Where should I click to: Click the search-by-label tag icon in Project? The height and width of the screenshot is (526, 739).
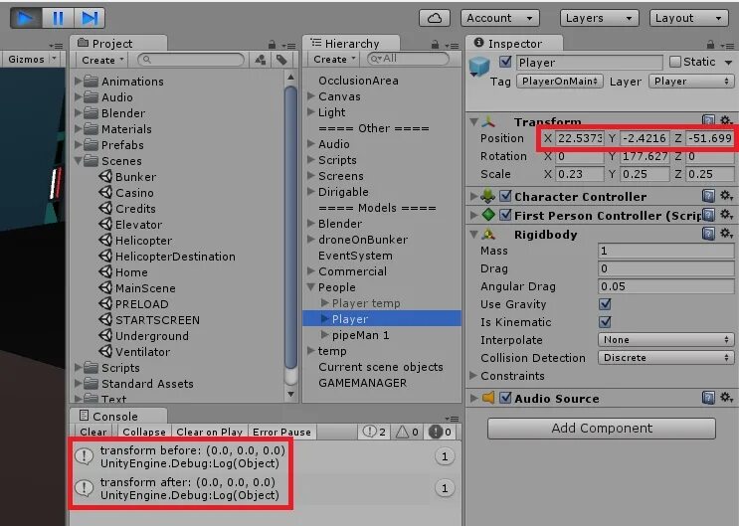click(x=281, y=60)
